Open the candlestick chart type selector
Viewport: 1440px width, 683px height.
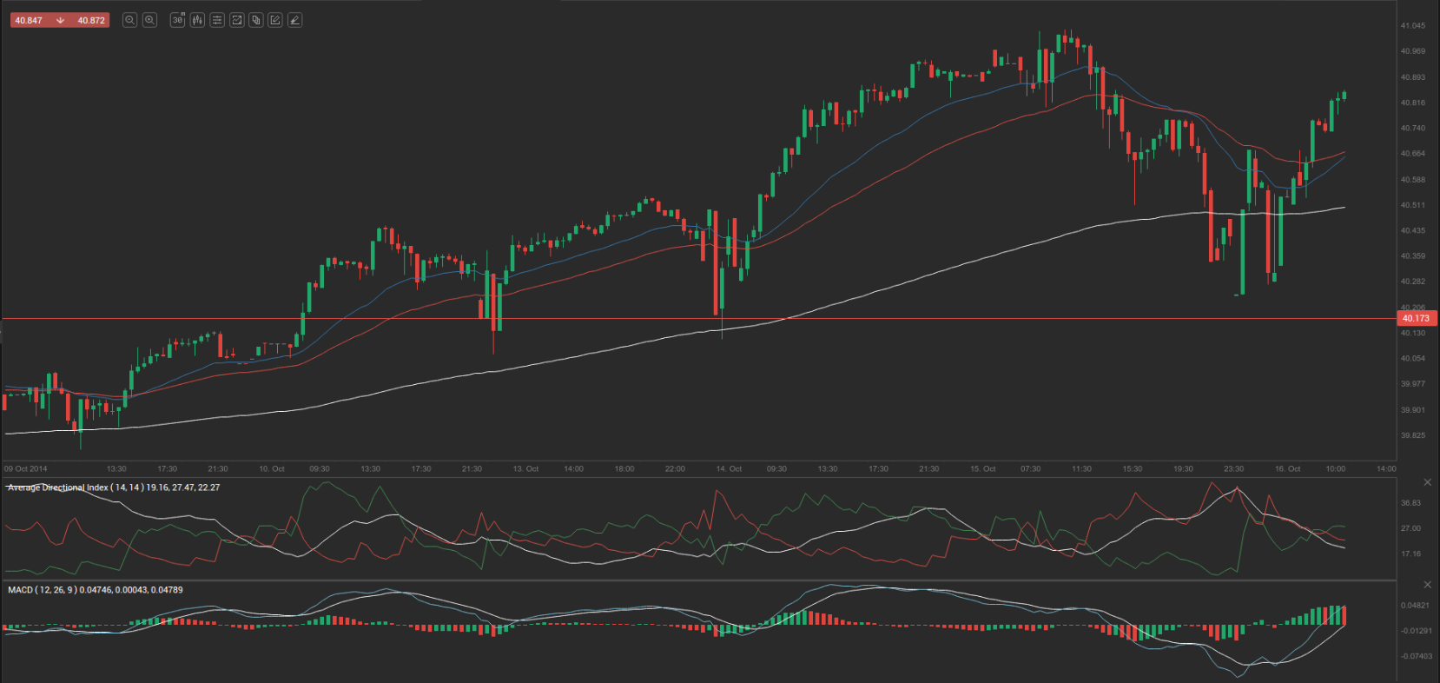click(x=197, y=20)
